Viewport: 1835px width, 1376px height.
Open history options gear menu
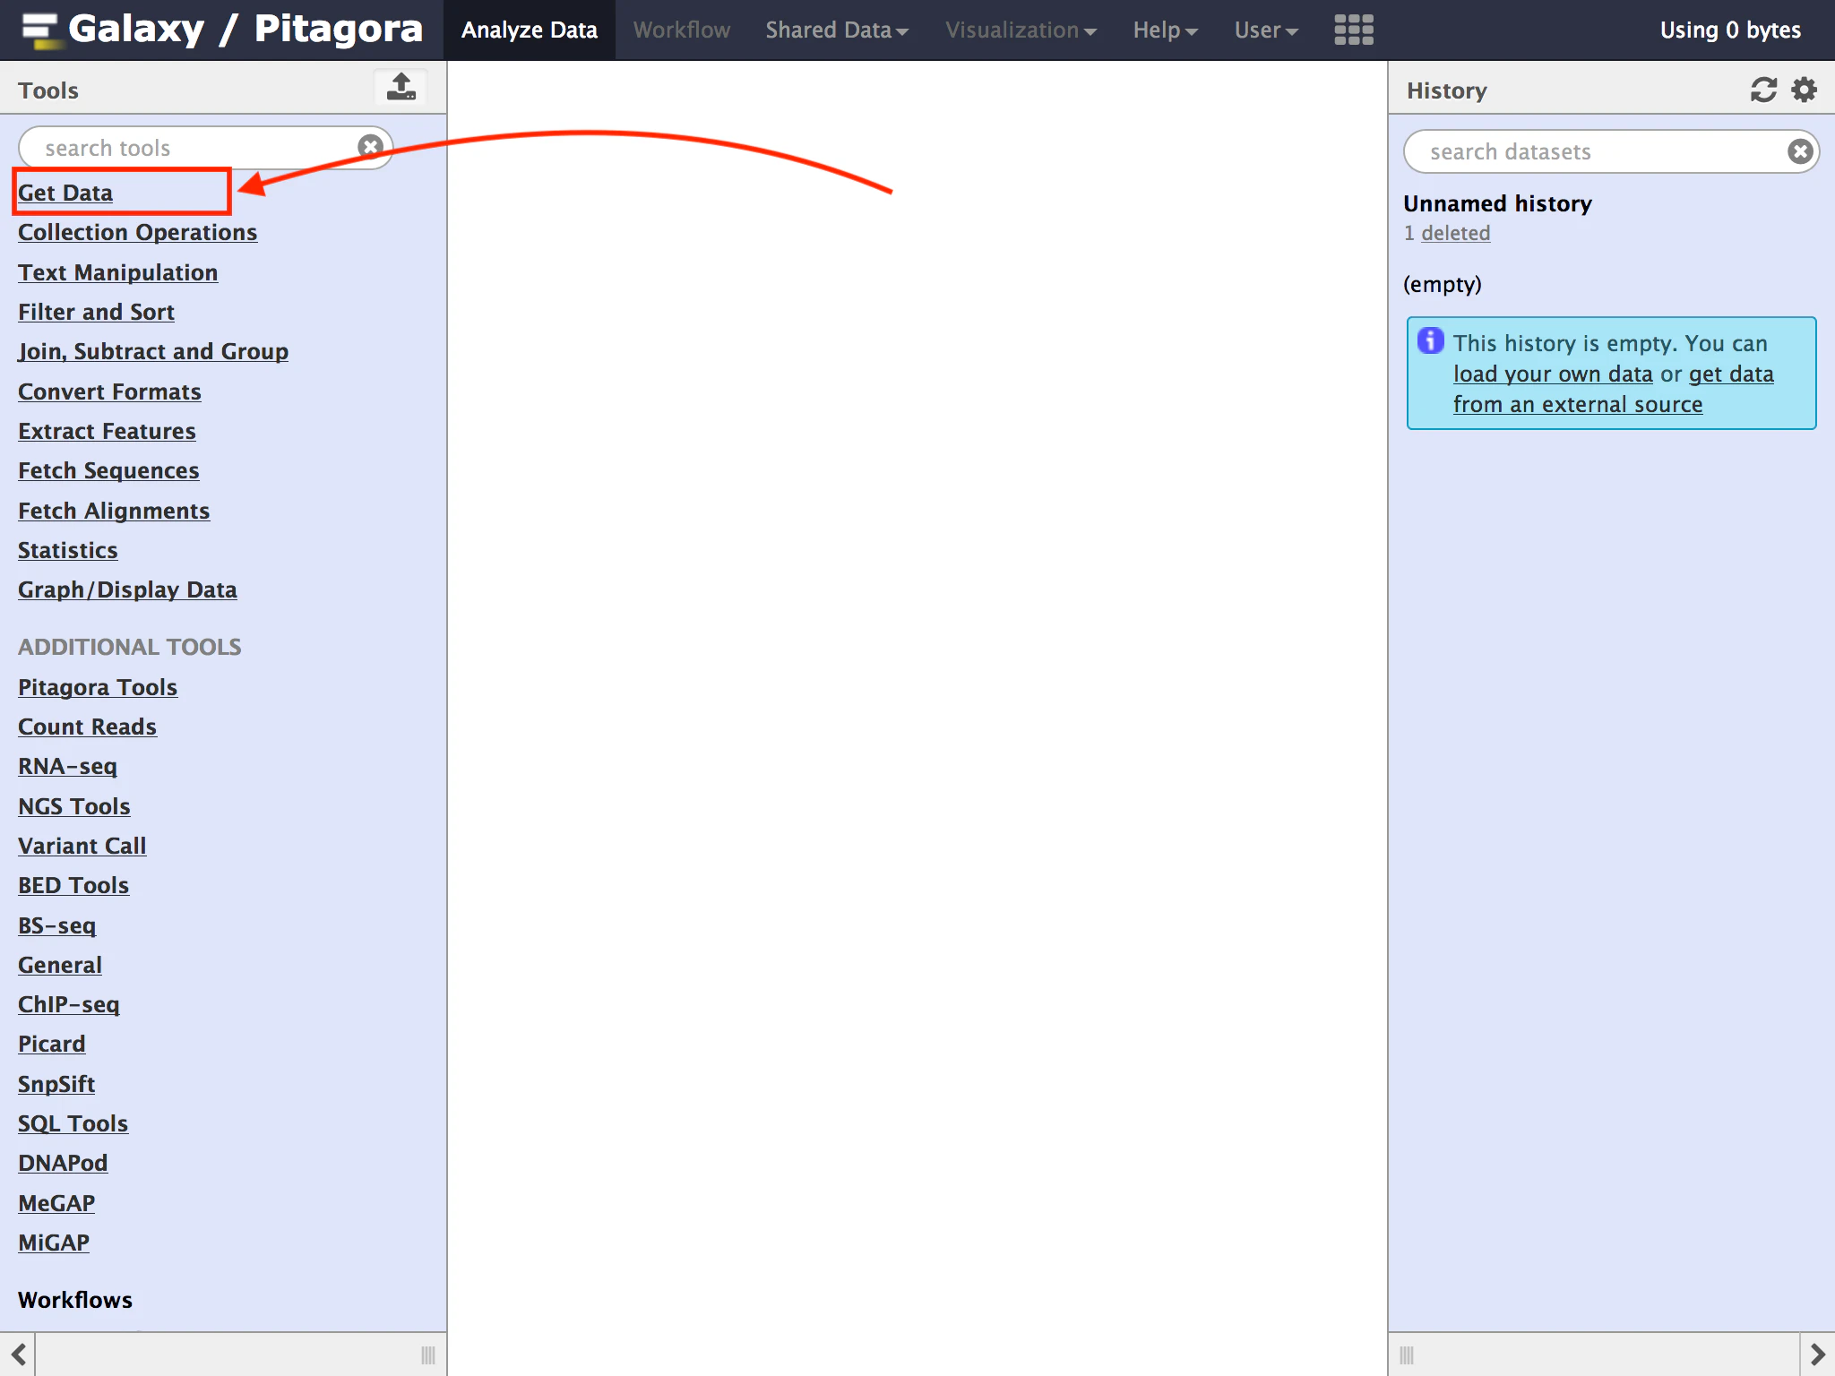tap(1804, 90)
